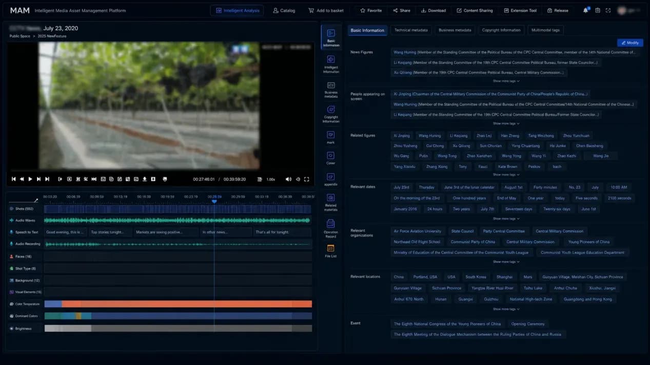This screenshot has width=650, height=365.
Task: Click the Cover icon in the sidebar
Action: pyautogui.click(x=331, y=158)
